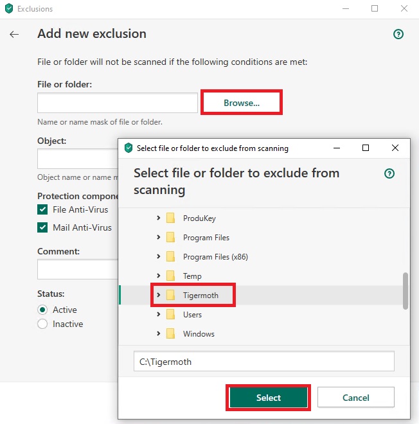Expand the Tigermoth folder tree node

click(159, 295)
